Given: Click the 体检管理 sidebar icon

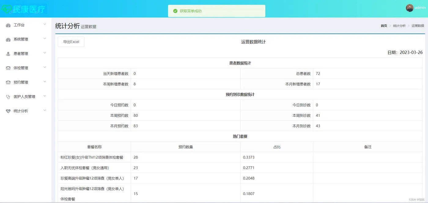Looking at the screenshot, I should 8,68.
